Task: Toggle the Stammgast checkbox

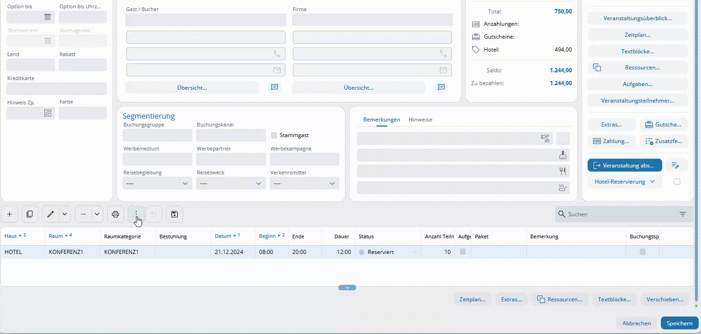Action: click(x=274, y=135)
